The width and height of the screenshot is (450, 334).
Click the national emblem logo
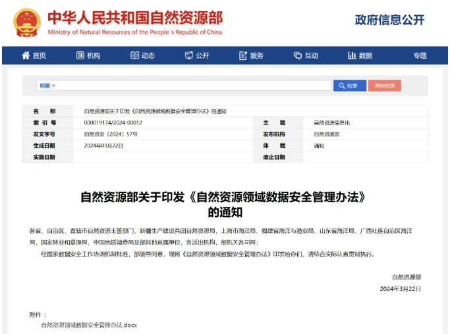click(27, 22)
